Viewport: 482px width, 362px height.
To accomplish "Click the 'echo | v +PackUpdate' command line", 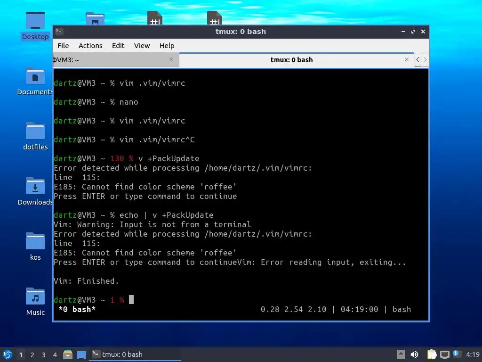I will [166, 215].
